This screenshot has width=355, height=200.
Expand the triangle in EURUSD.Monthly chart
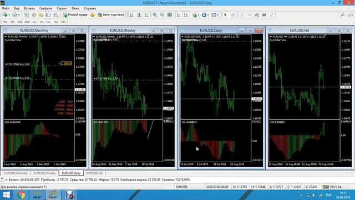[6, 37]
